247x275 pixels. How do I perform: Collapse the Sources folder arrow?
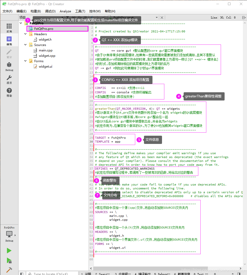(25, 45)
